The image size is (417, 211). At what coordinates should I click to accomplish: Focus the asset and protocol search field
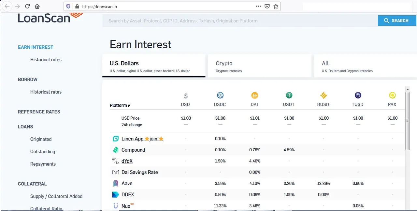point(240,21)
